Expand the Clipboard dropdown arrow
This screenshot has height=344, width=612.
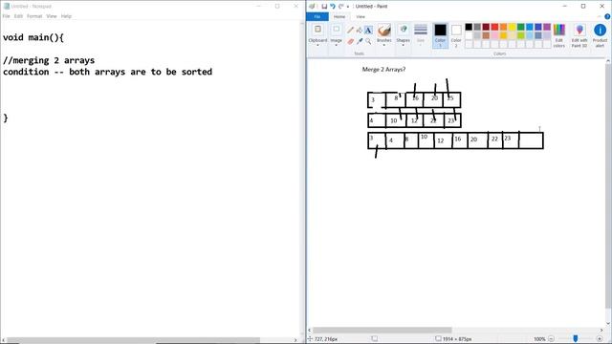click(317, 45)
